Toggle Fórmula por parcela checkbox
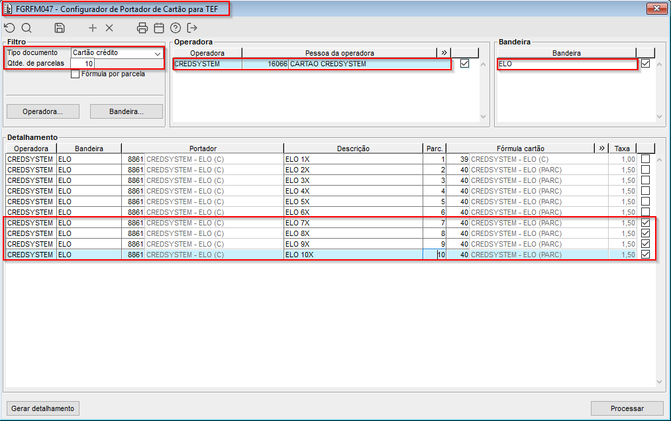This screenshot has height=421, width=671. tap(76, 74)
